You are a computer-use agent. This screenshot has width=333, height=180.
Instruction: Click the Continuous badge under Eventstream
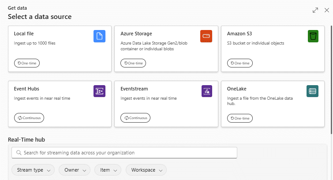pyautogui.click(x=135, y=118)
